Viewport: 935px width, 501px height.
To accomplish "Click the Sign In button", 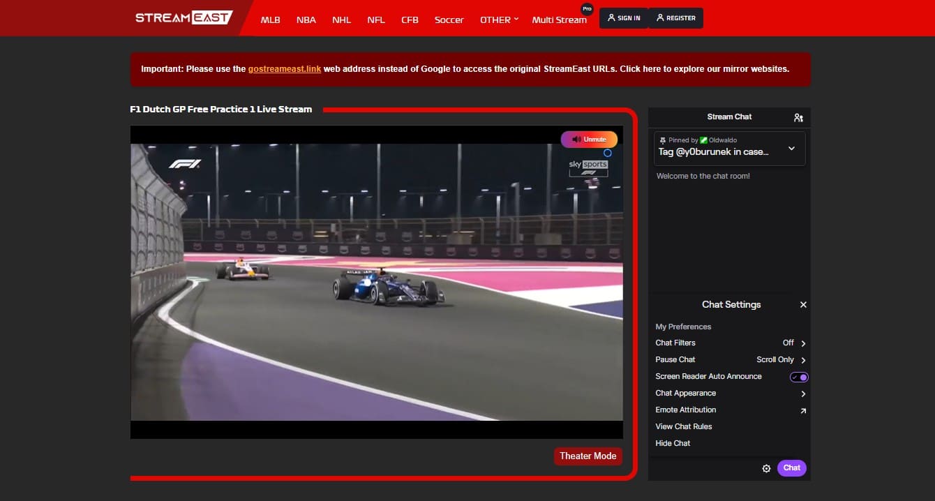I will click(624, 18).
